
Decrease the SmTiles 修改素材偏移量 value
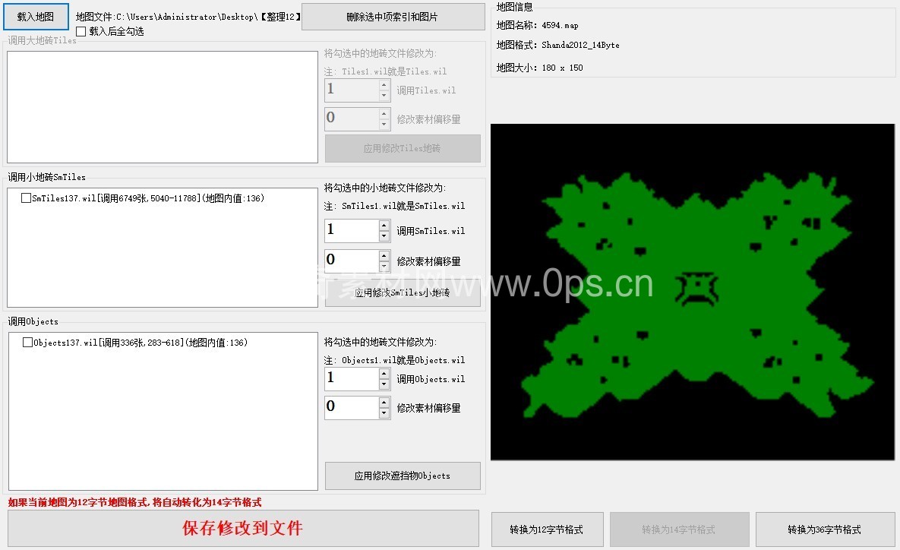pyautogui.click(x=384, y=267)
